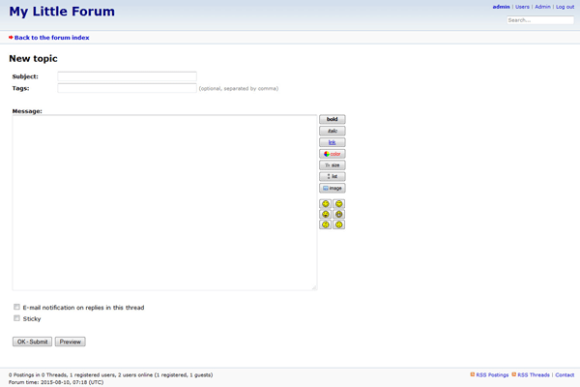Insert the middle-left smiley emoticon

point(326,214)
